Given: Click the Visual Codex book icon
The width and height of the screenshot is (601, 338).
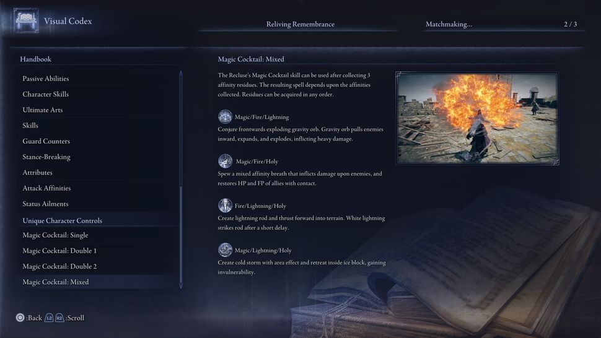Looking at the screenshot, I should (26, 20).
